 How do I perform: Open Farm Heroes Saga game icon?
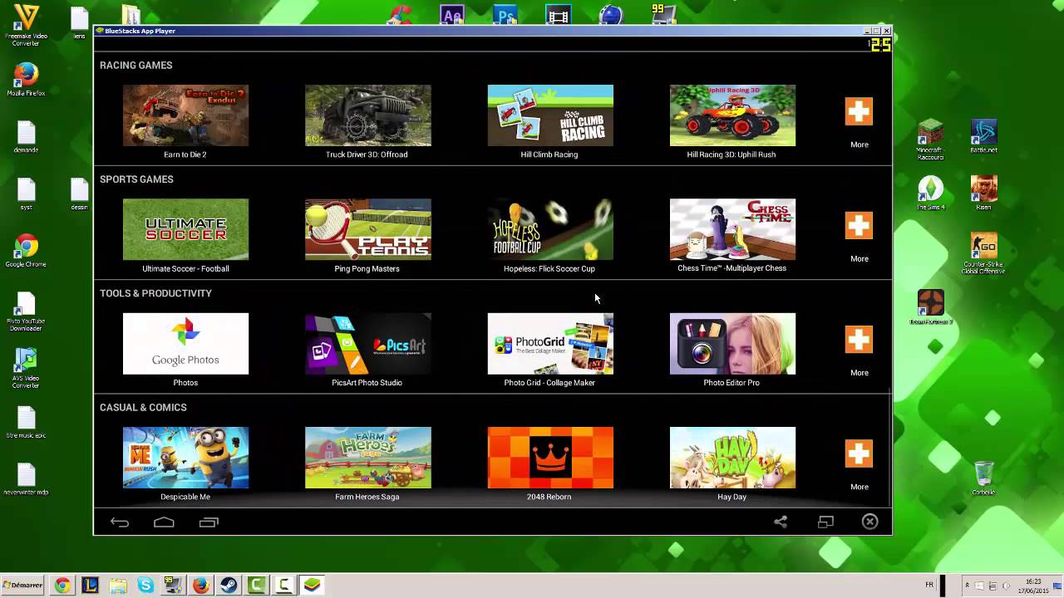pos(367,458)
